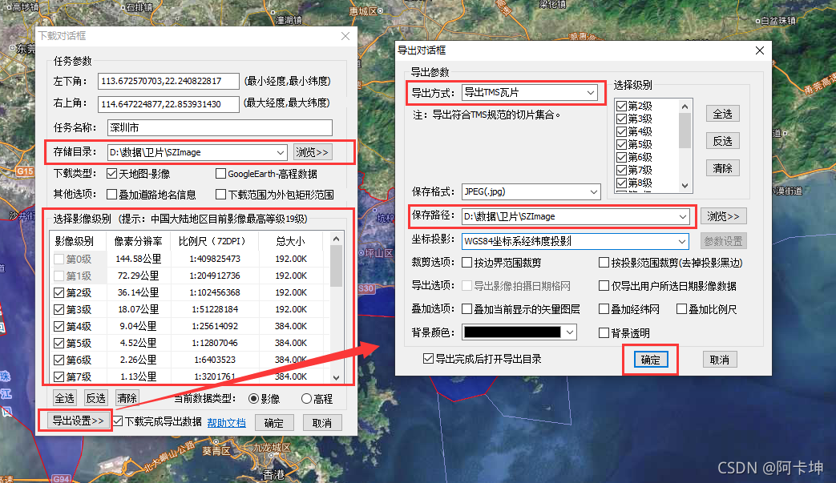Image resolution: width=836 pixels, height=483 pixels.
Task: Select the 高程 data type radio button
Action: (306, 398)
